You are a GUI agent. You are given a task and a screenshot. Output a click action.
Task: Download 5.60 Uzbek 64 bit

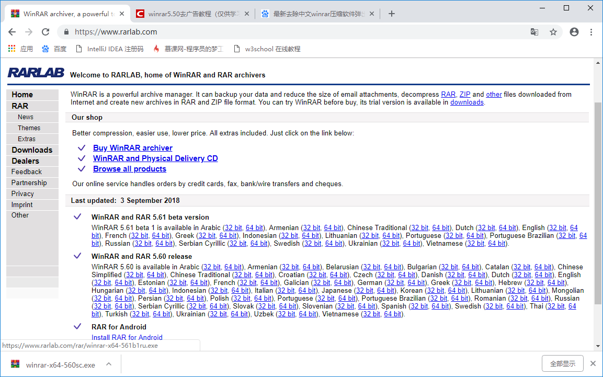click(x=308, y=314)
